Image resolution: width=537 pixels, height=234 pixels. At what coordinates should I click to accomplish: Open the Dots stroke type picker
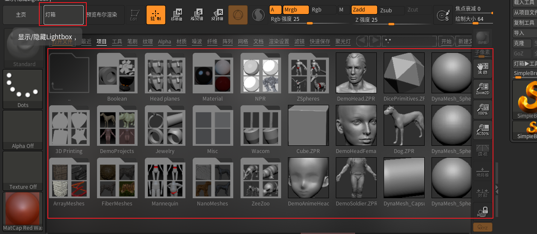pos(23,89)
